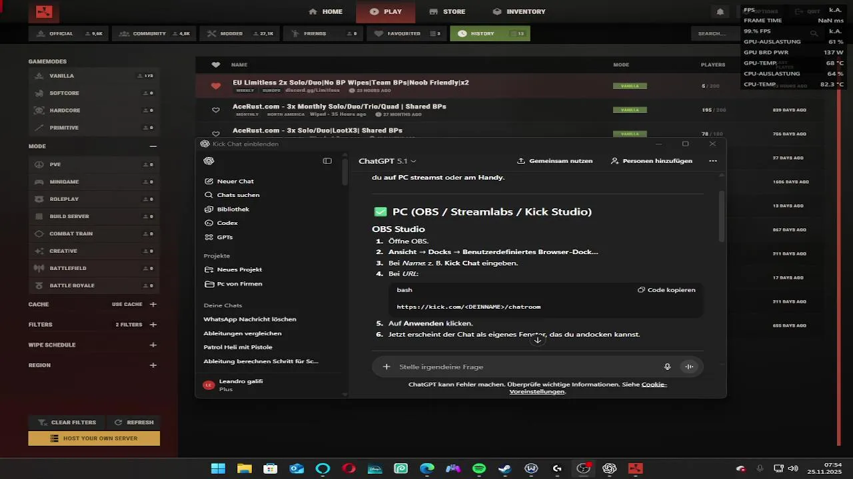This screenshot has height=479, width=853.
Task: Open Chats suchen in ChatGPT sidebar
Action: 232,195
